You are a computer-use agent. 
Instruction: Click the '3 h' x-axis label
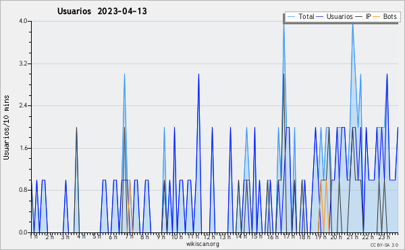[65, 236]
